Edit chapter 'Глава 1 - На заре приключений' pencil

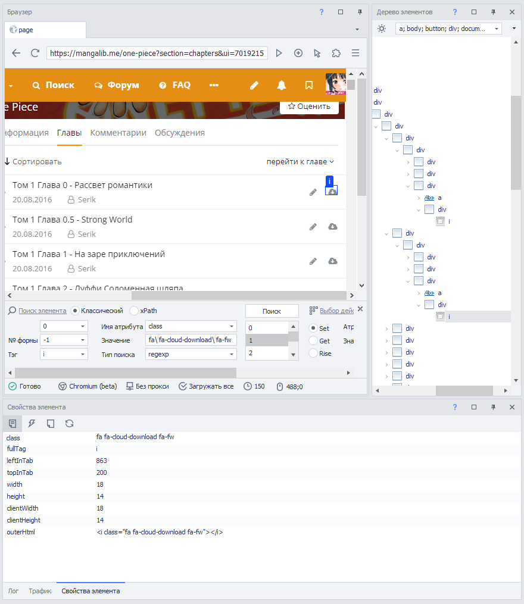(x=313, y=262)
